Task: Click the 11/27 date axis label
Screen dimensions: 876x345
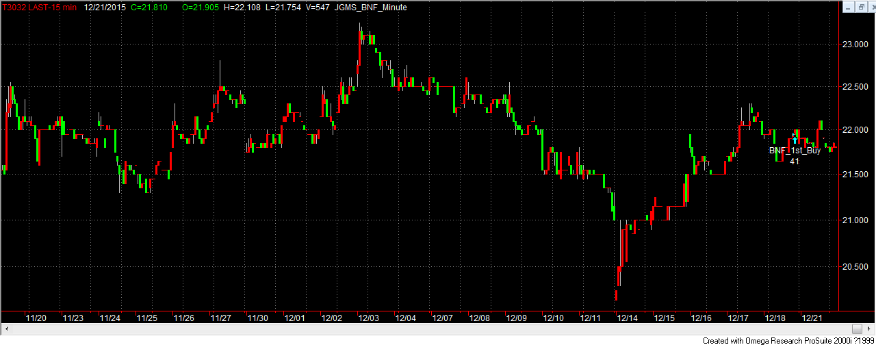Action: 221,318
